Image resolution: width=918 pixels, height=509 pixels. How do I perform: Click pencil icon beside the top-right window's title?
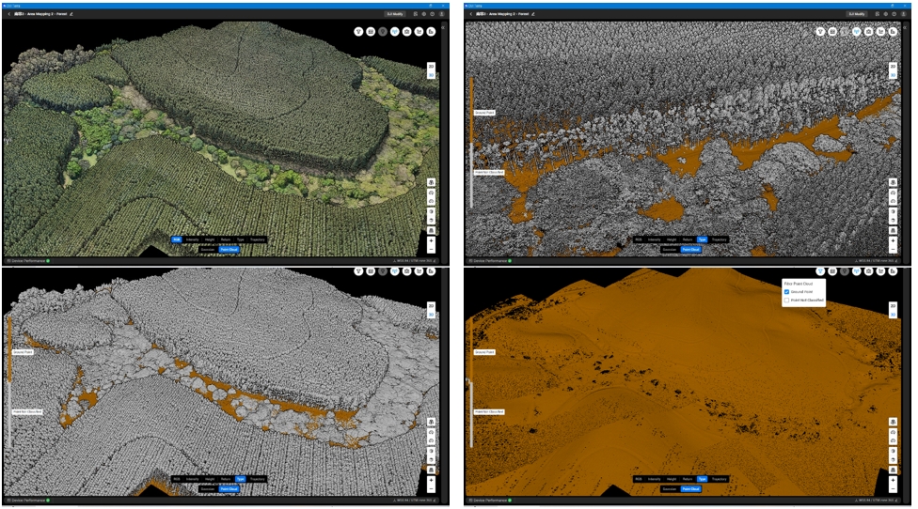[x=532, y=14]
